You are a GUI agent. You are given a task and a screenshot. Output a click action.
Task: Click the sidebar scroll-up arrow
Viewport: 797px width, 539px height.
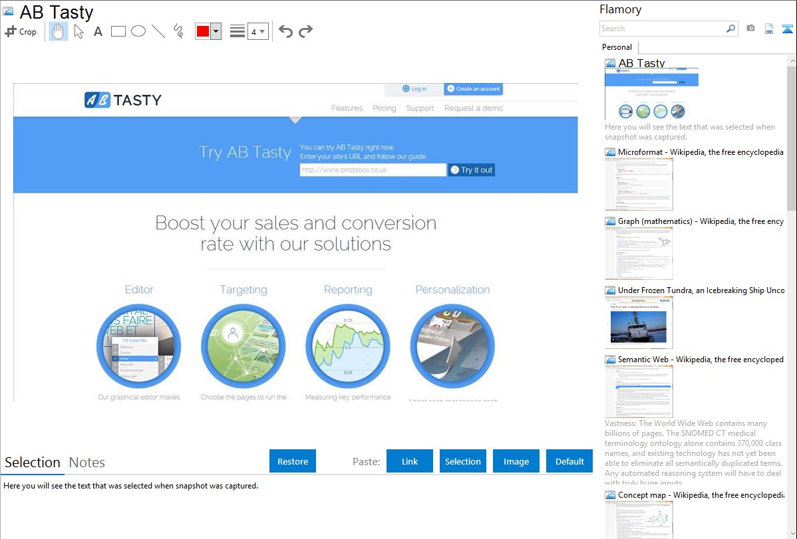pos(792,60)
